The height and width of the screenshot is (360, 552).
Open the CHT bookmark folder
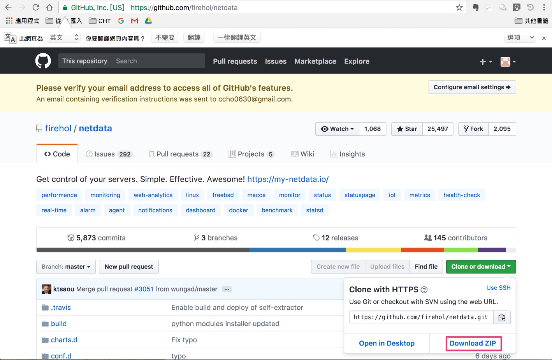tap(100, 21)
